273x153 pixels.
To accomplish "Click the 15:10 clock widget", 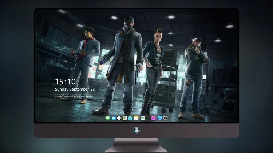I will pos(65,82).
